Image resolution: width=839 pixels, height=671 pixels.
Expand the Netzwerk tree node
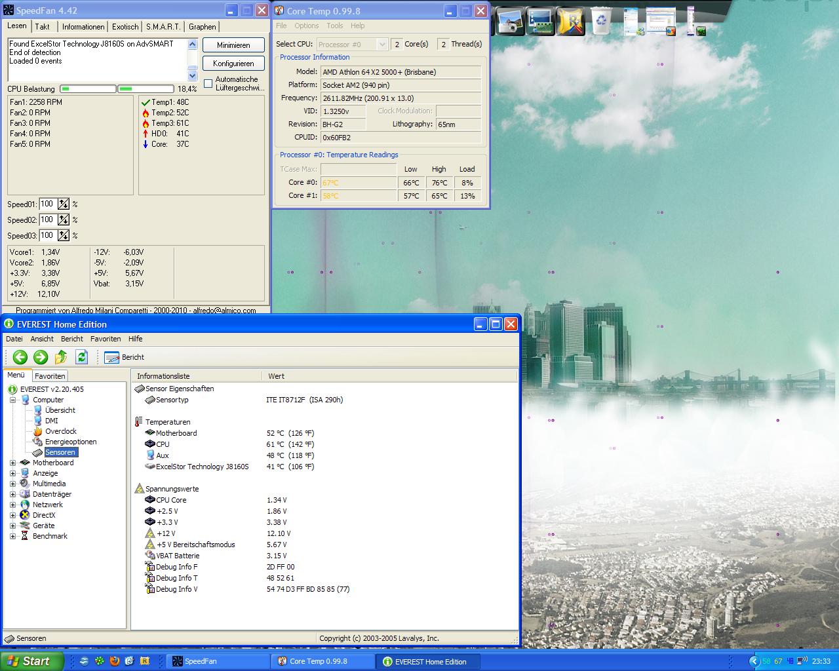coord(12,505)
